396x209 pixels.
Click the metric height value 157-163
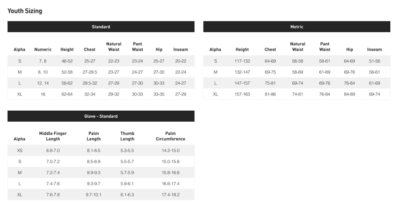(242, 94)
